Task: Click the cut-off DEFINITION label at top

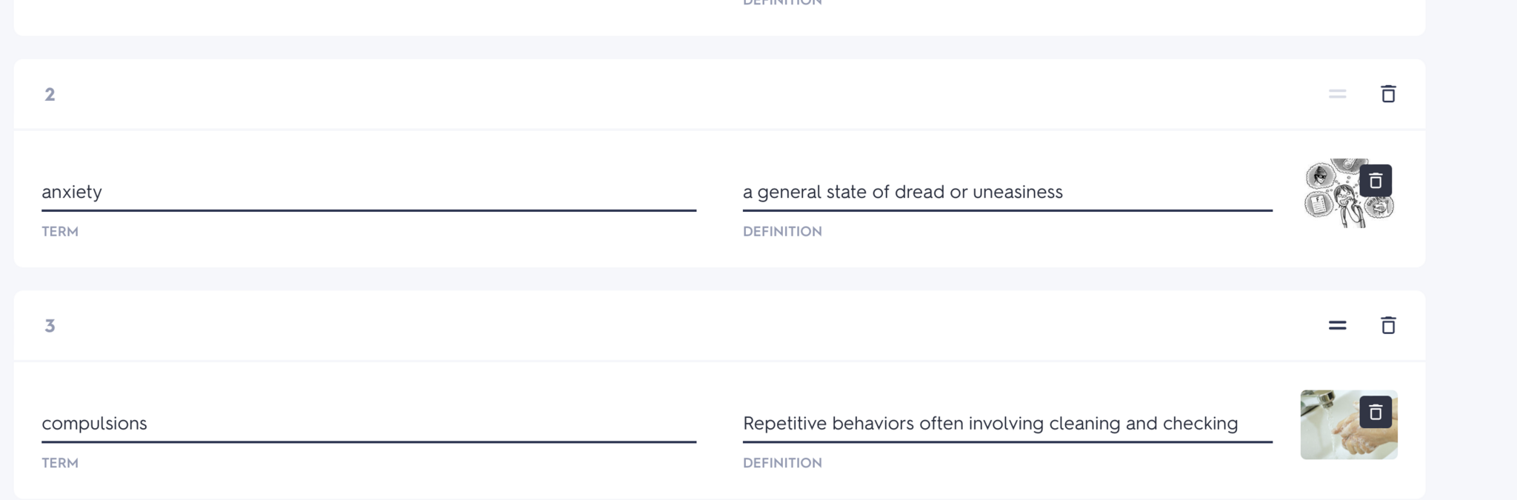Action: 782,3
